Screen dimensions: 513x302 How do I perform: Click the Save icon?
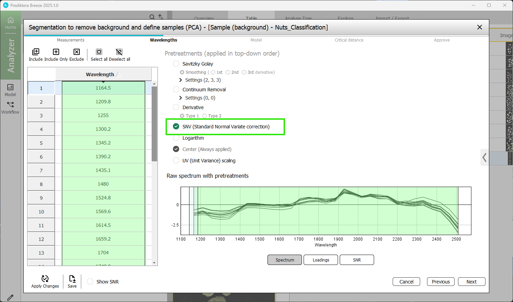[72, 279]
